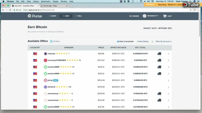The image size is (202, 113).
Task: Click Chrome reload button
Action: [x=10, y=10]
